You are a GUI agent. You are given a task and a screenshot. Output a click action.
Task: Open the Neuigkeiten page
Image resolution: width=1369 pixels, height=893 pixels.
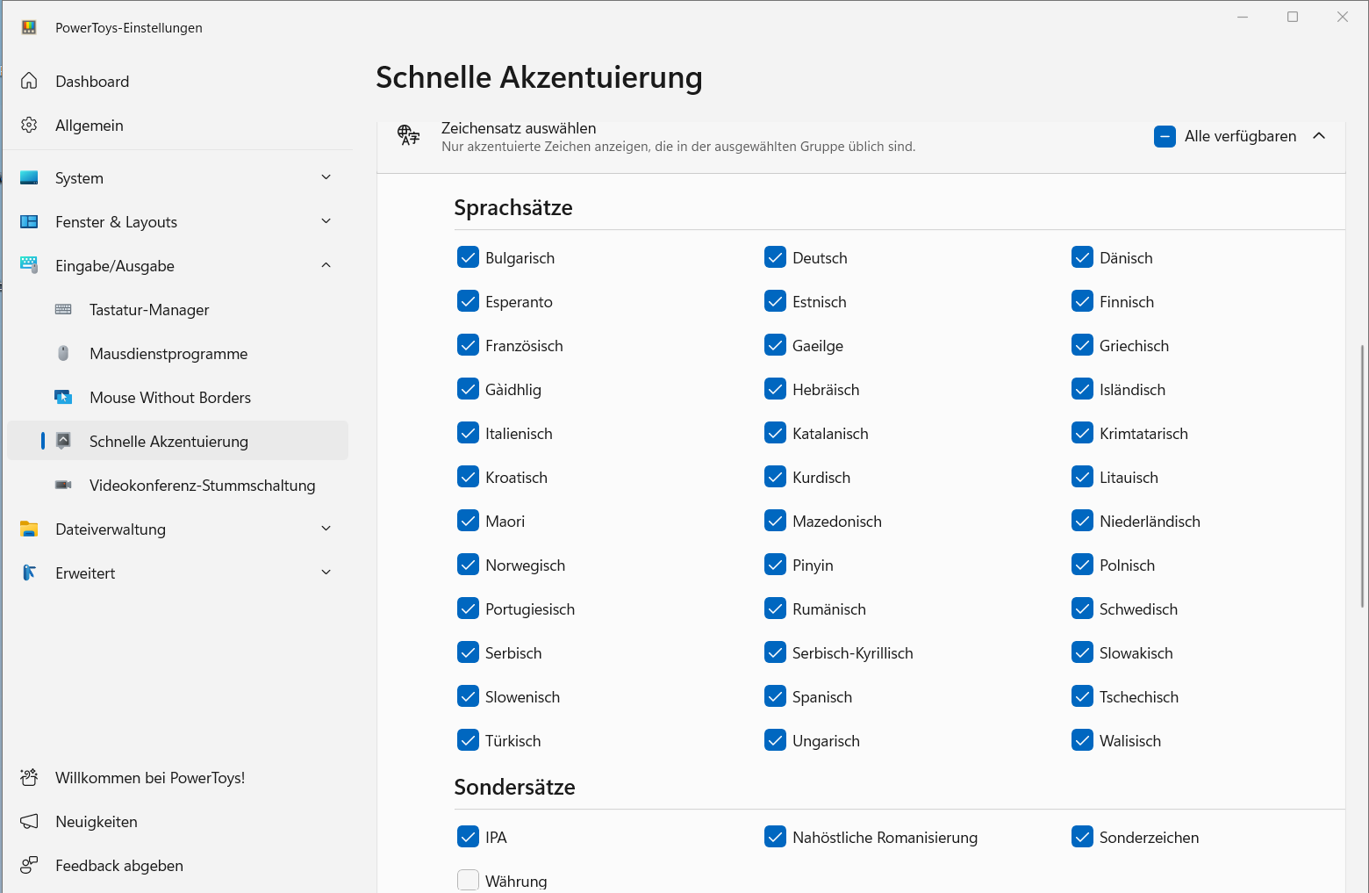pyautogui.click(x=97, y=822)
